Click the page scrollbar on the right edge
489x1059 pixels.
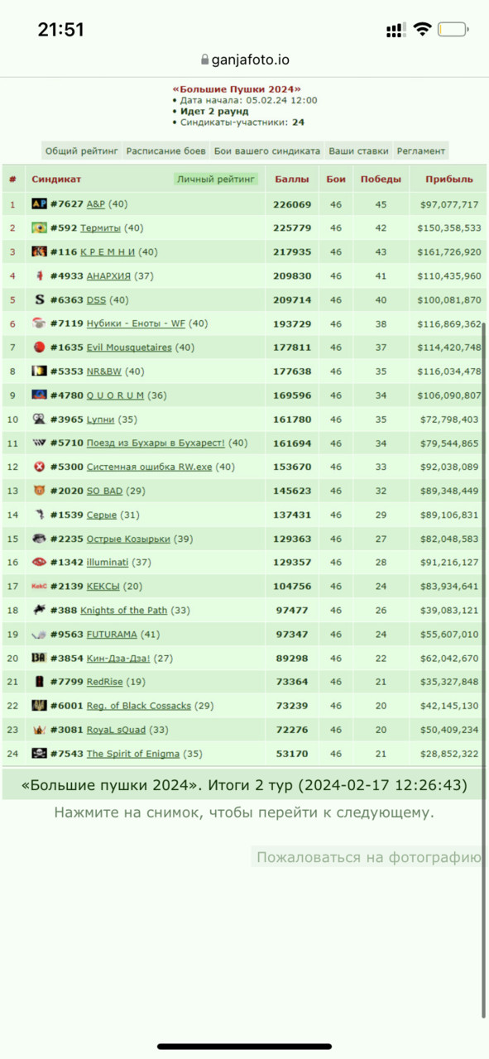point(485,670)
